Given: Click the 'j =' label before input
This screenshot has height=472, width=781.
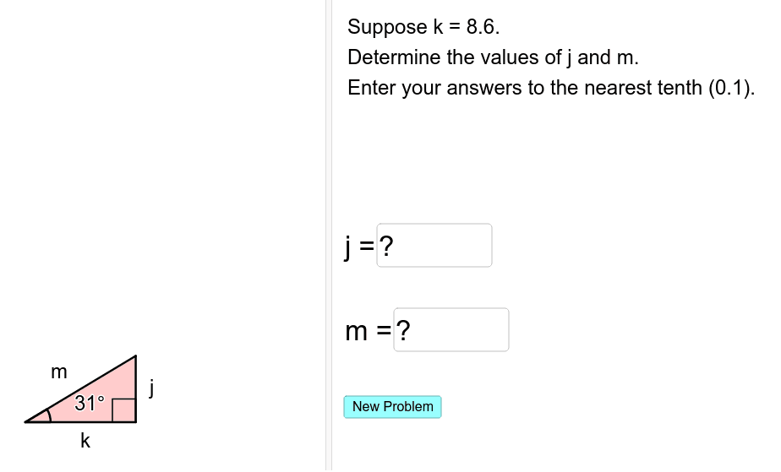Looking at the screenshot, I should coord(359,247).
